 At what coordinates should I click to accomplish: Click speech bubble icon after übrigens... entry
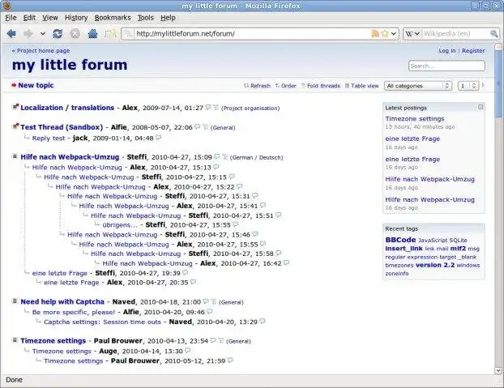(236, 224)
